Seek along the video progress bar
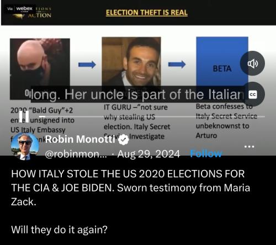Screen dimensions: 276x245 (x=152, y=116)
